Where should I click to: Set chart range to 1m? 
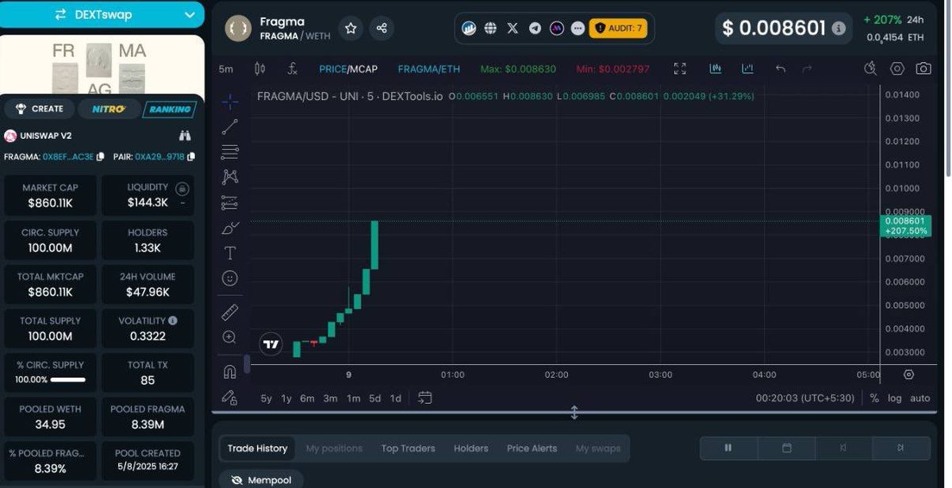tap(353, 398)
